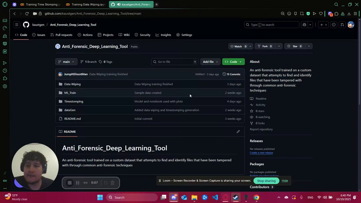Viewport: 361px width, 203px height.
Task: Delete the Loom recording via trash icon
Action: [113, 183]
